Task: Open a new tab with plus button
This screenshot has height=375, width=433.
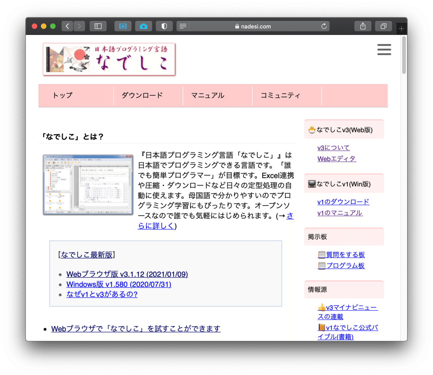Action: click(402, 29)
